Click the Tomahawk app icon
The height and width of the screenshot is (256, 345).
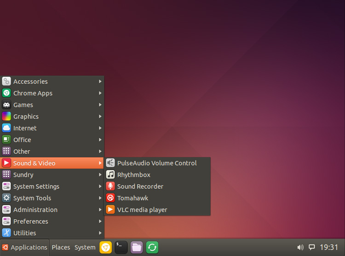coord(110,198)
